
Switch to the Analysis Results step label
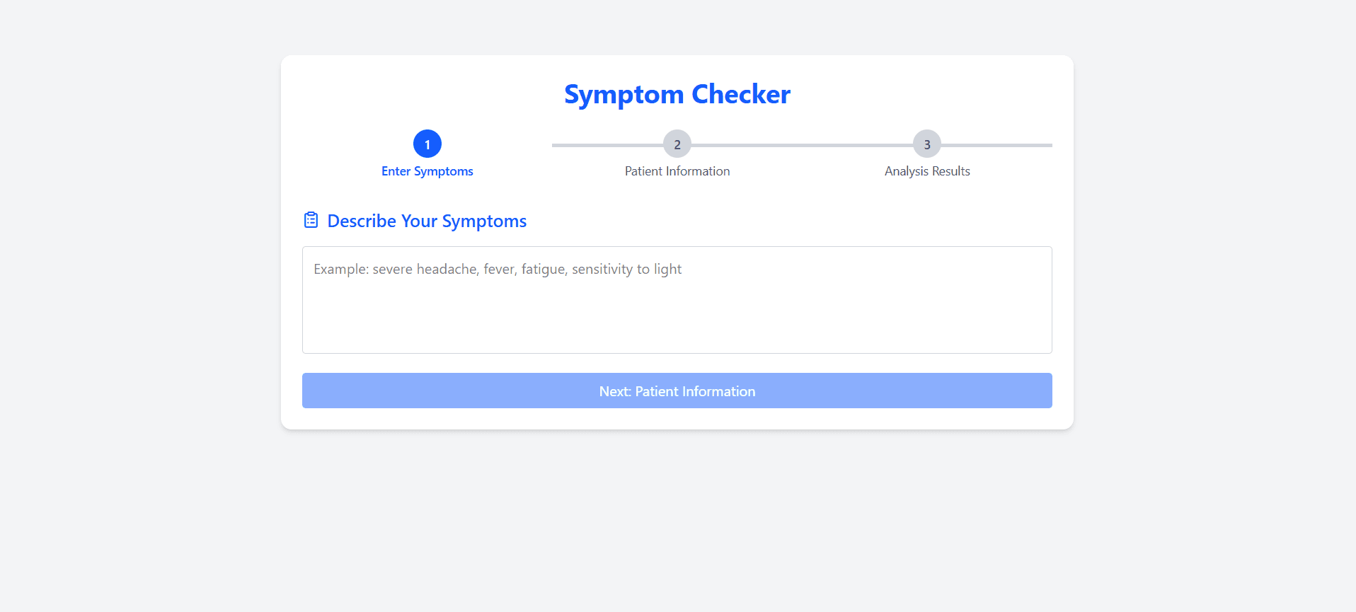(x=927, y=171)
